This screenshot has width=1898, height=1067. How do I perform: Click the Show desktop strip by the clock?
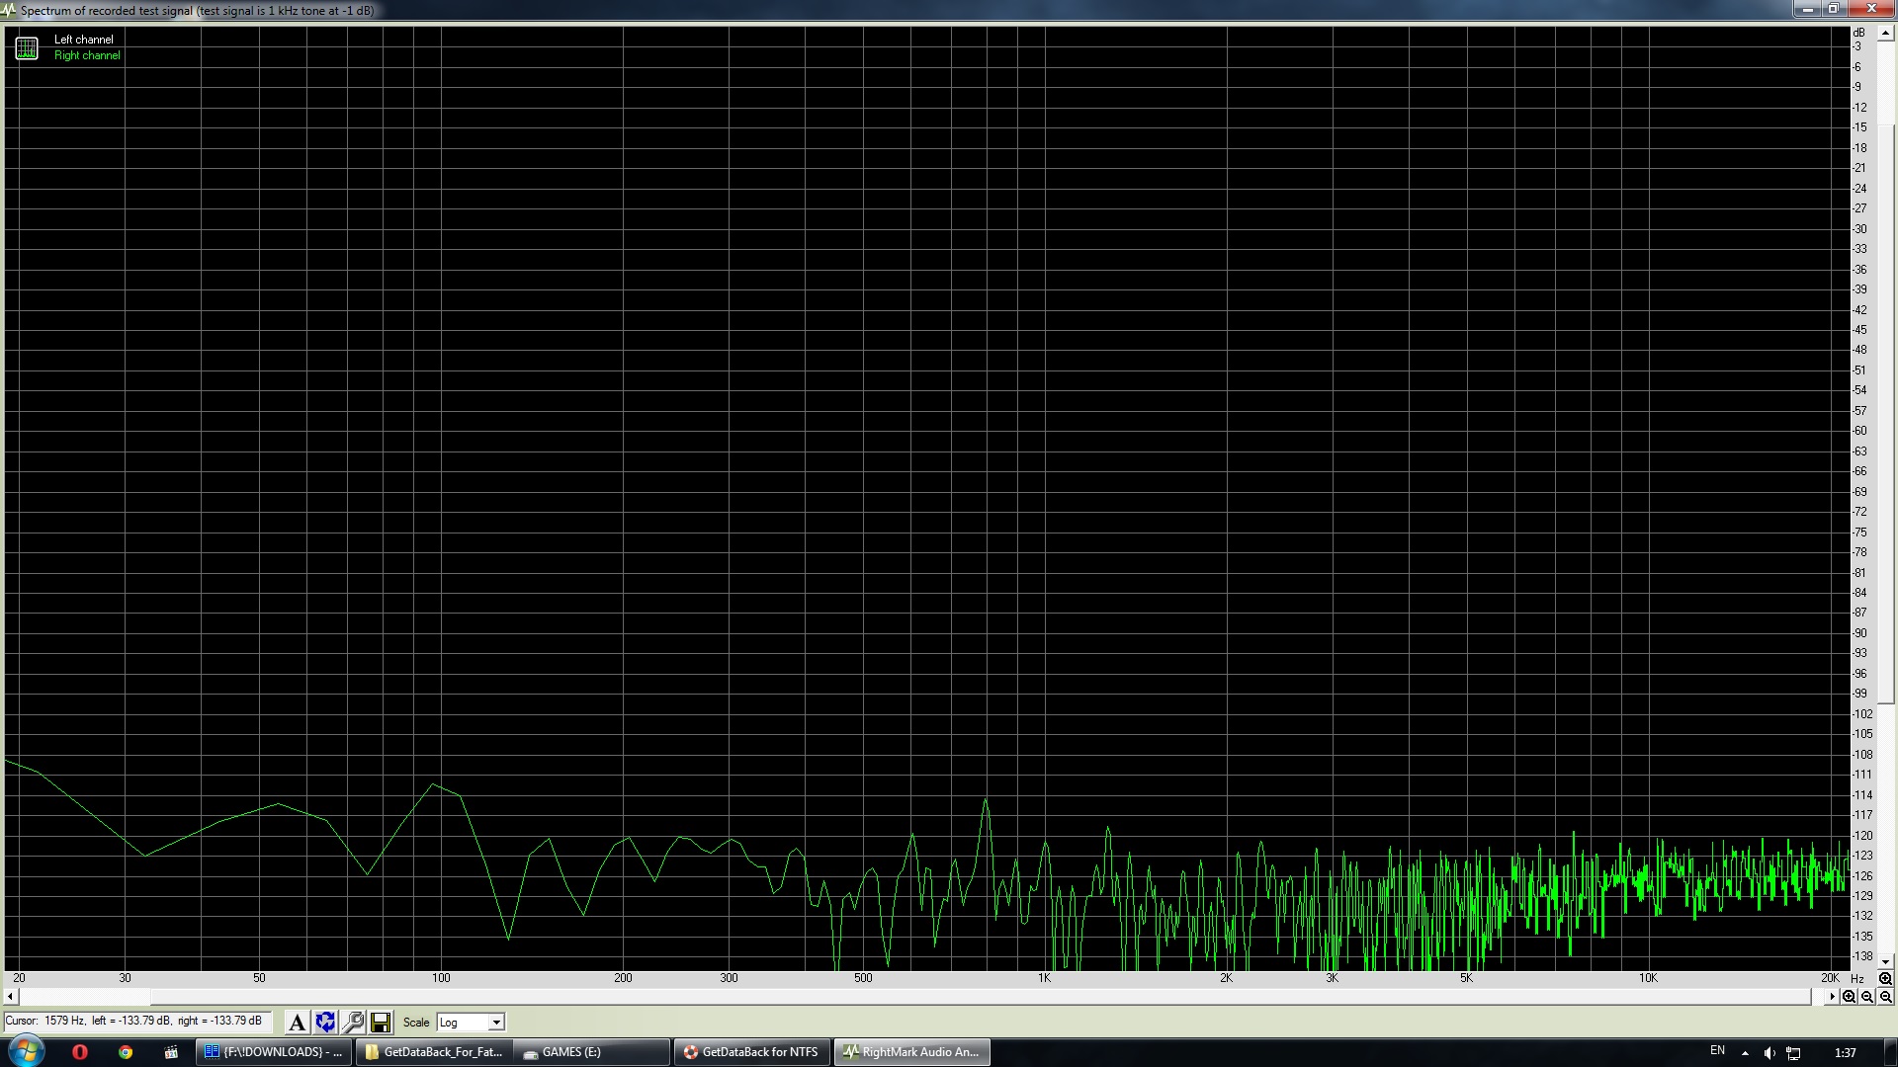pyautogui.click(x=1890, y=1052)
